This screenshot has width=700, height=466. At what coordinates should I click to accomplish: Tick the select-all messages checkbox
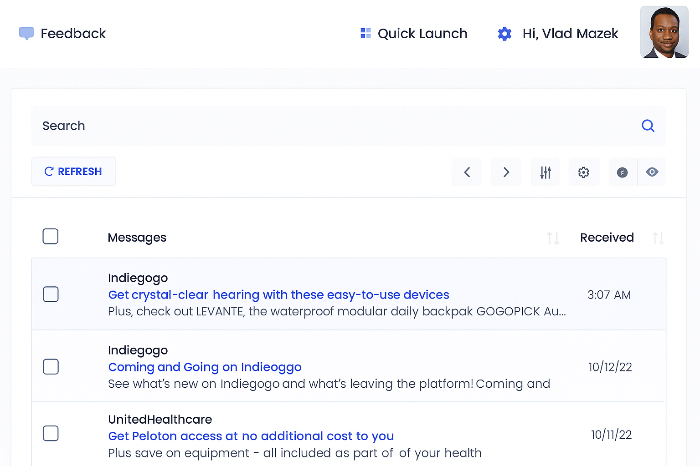[x=51, y=237]
